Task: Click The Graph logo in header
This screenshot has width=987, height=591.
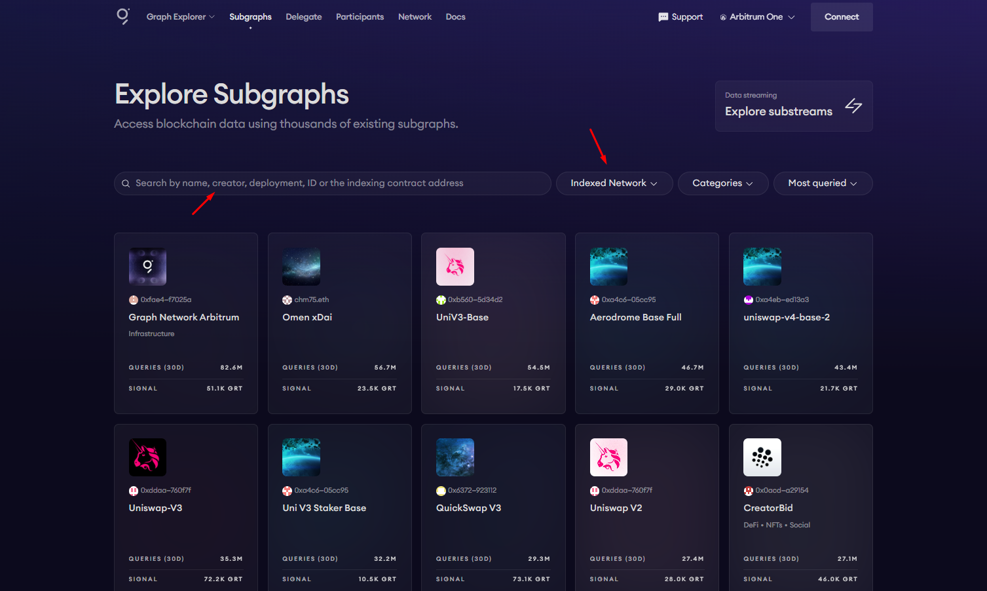Action: (123, 16)
